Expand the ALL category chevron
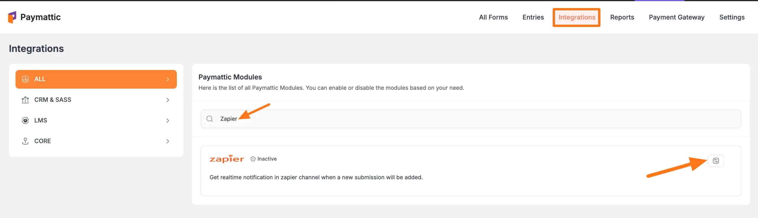Viewport: 758px width, 218px height. pos(168,79)
